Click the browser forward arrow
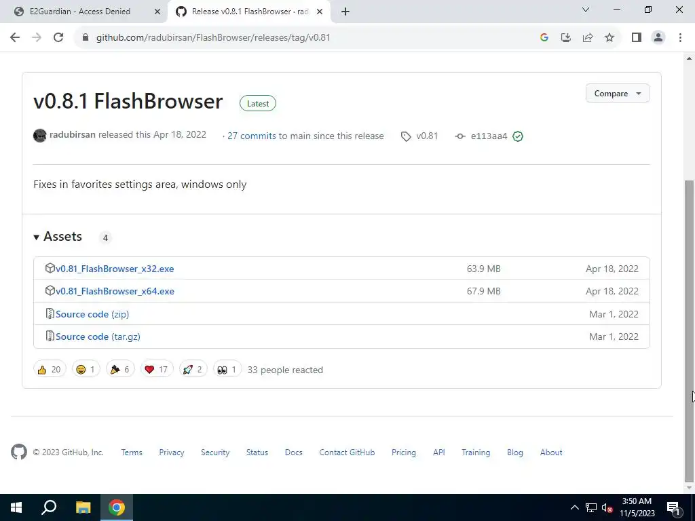Image resolution: width=695 pixels, height=521 pixels. [x=37, y=38]
